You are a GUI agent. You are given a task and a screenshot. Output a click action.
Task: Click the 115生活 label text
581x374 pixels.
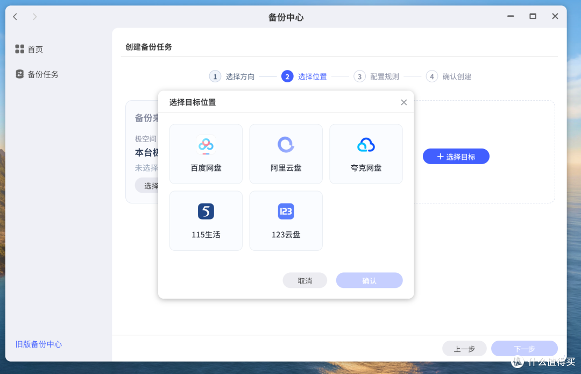pyautogui.click(x=206, y=235)
